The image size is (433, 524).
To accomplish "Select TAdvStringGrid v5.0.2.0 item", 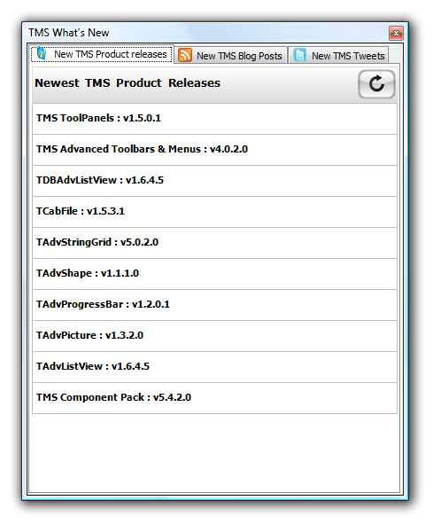I will 214,243.
